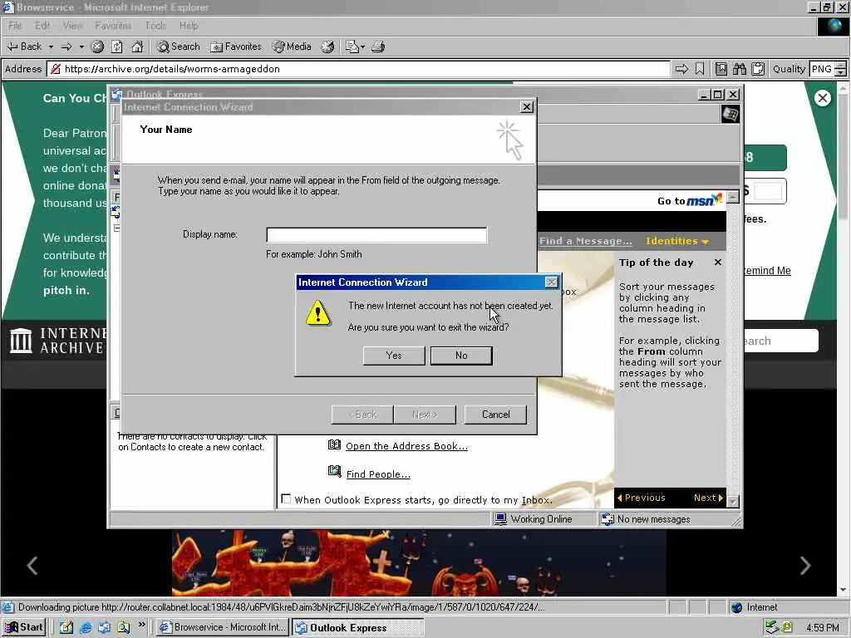
Task: Open the Forward history dropdown arrow
Action: 81,47
